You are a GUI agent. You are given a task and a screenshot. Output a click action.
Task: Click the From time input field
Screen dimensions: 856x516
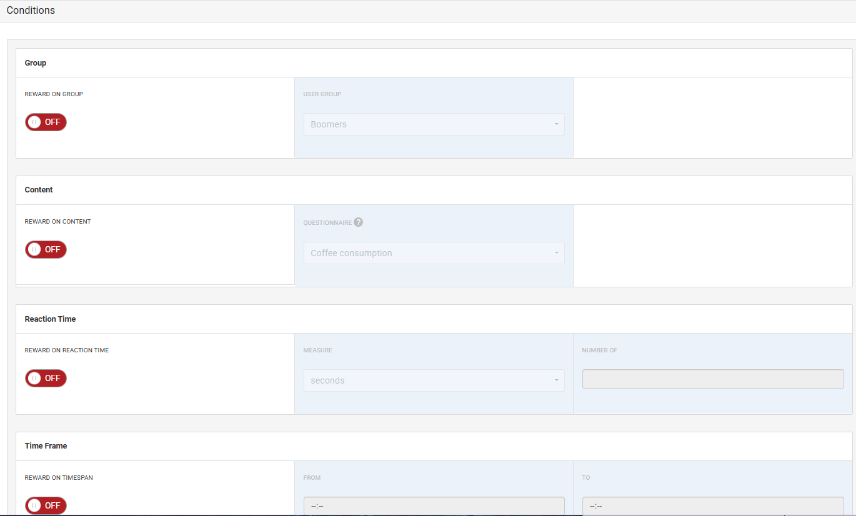click(x=434, y=506)
